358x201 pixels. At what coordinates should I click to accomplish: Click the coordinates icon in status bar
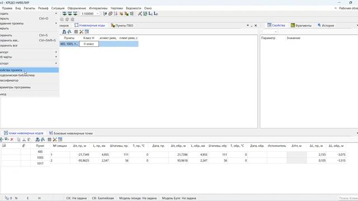[x=7, y=198]
